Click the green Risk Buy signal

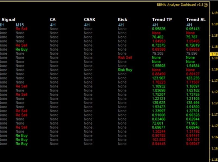125,70
